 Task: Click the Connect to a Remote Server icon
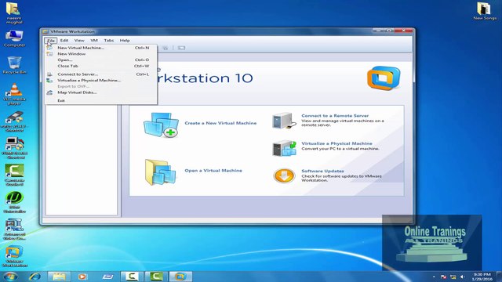click(284, 121)
